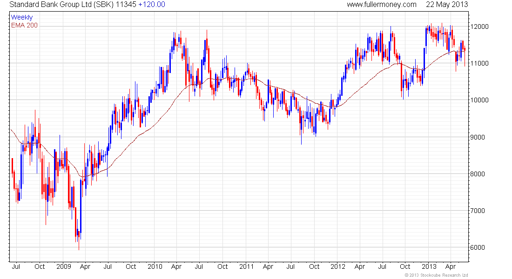Click the 11000 price axis label
This screenshot has width=512, height=279.
point(479,64)
